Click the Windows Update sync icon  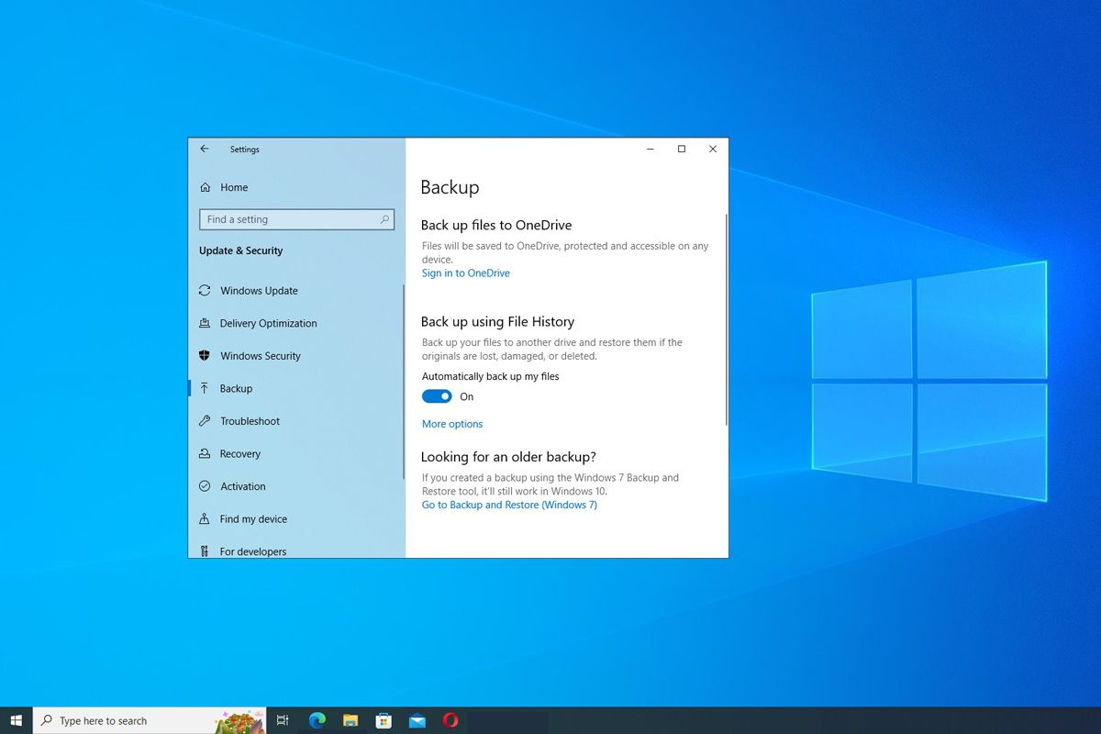tap(205, 291)
